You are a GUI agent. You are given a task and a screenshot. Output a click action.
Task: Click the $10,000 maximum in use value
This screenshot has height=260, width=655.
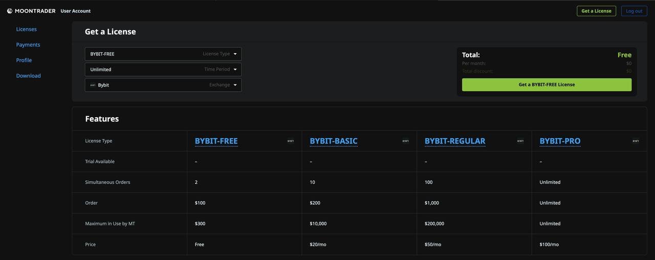pos(318,224)
